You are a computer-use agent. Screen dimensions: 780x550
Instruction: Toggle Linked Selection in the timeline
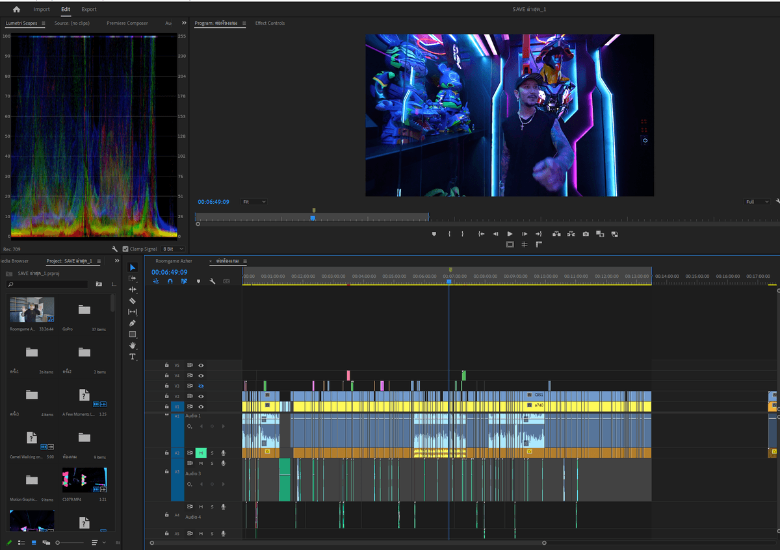(184, 281)
